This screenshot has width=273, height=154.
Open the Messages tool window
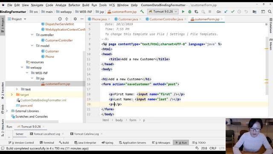click(161, 142)
